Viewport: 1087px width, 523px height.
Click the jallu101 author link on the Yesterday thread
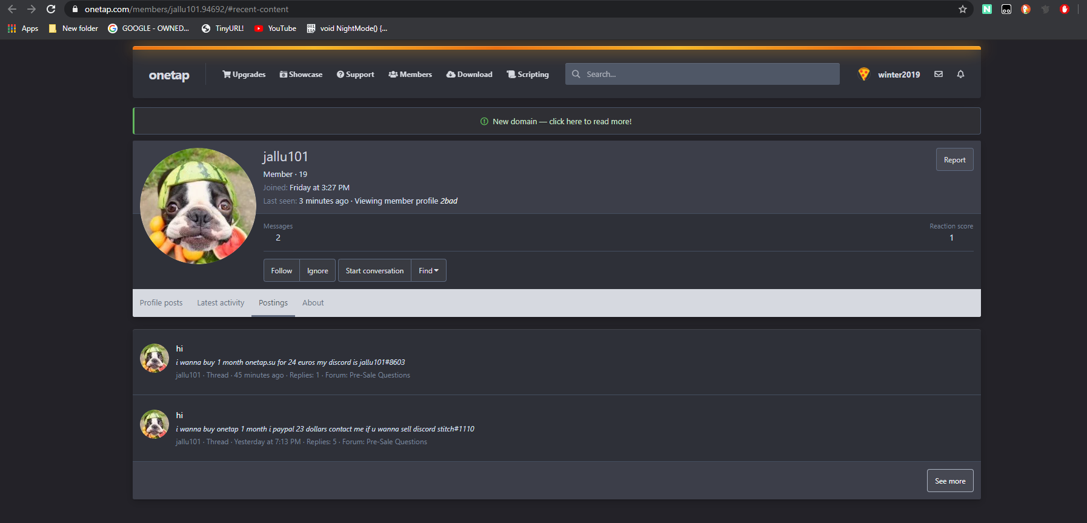pos(188,442)
